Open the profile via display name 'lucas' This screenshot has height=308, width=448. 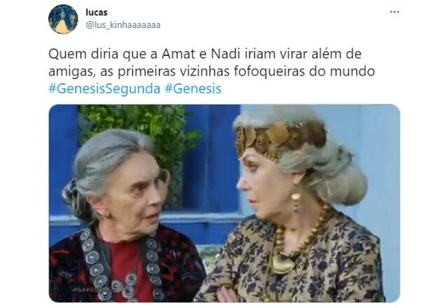click(x=97, y=13)
